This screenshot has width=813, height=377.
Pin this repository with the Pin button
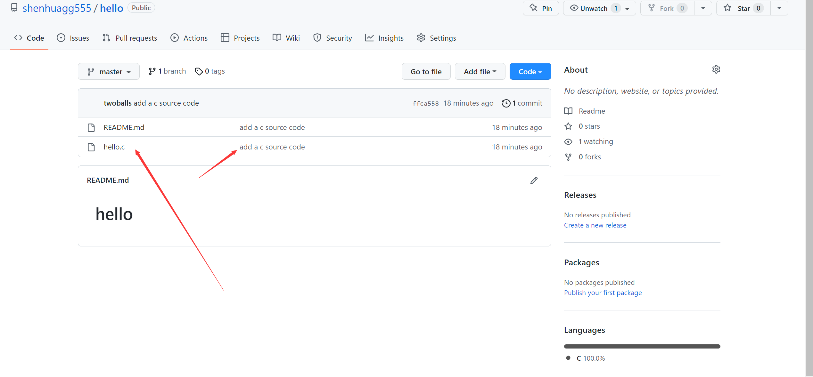tap(541, 8)
